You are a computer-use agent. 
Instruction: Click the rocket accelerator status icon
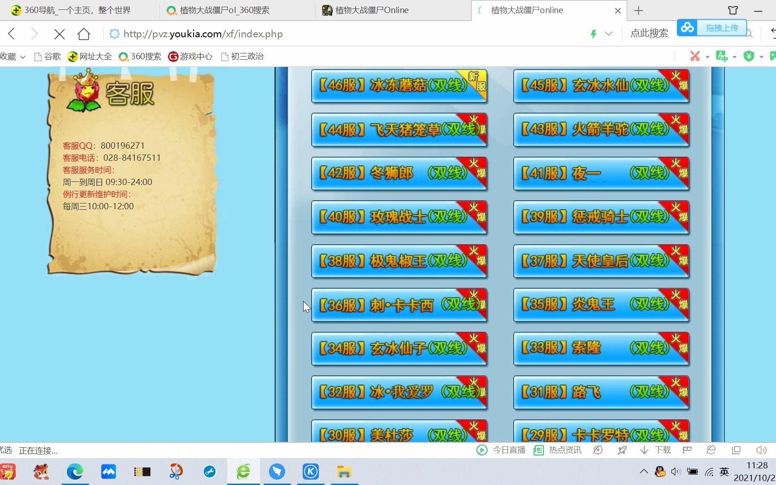tap(622, 450)
